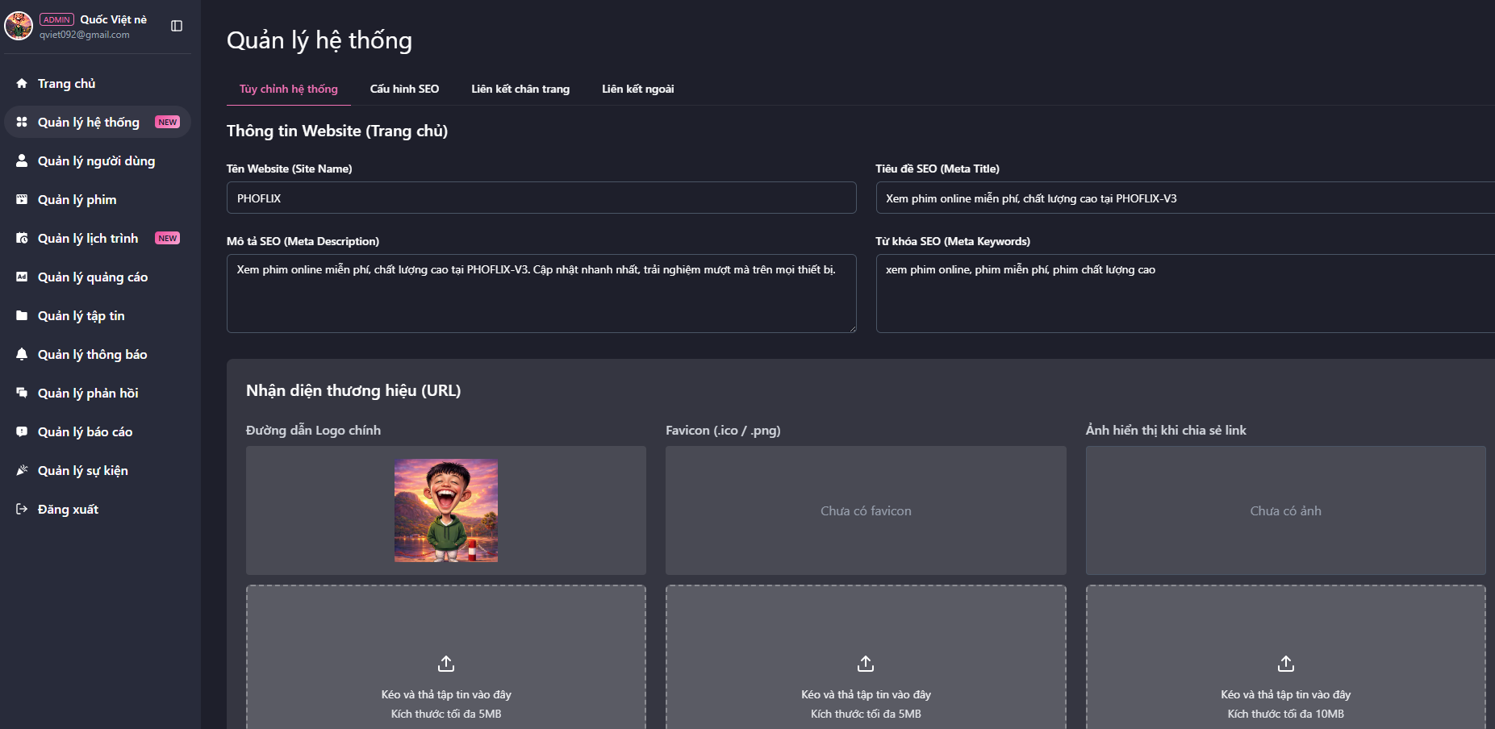Screen dimensions: 1495x729
Task: Select Đăng xuất to log out
Action: 98,509
